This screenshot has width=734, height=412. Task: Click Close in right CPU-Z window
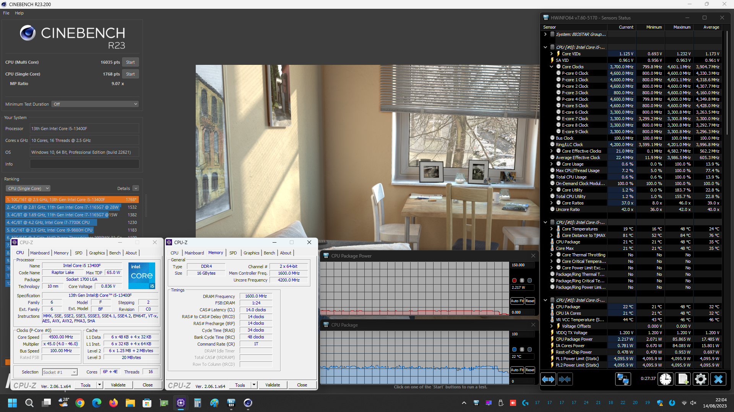tap(302, 385)
